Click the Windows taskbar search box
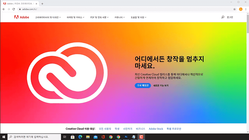 [x=34, y=137]
